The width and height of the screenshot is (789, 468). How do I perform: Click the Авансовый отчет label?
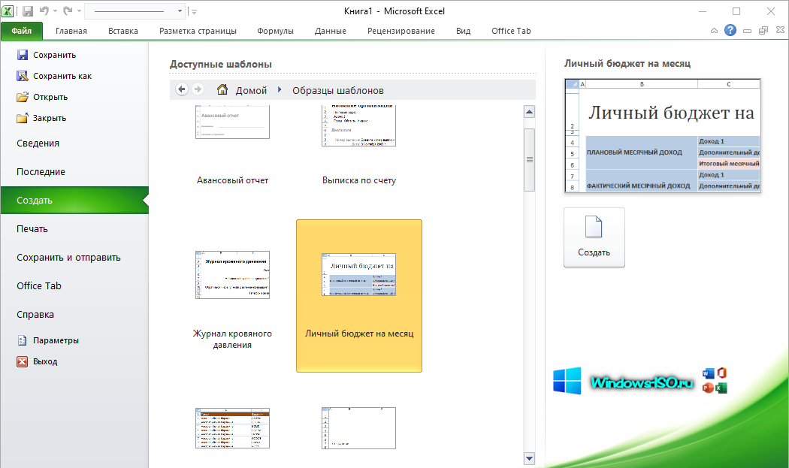[232, 180]
